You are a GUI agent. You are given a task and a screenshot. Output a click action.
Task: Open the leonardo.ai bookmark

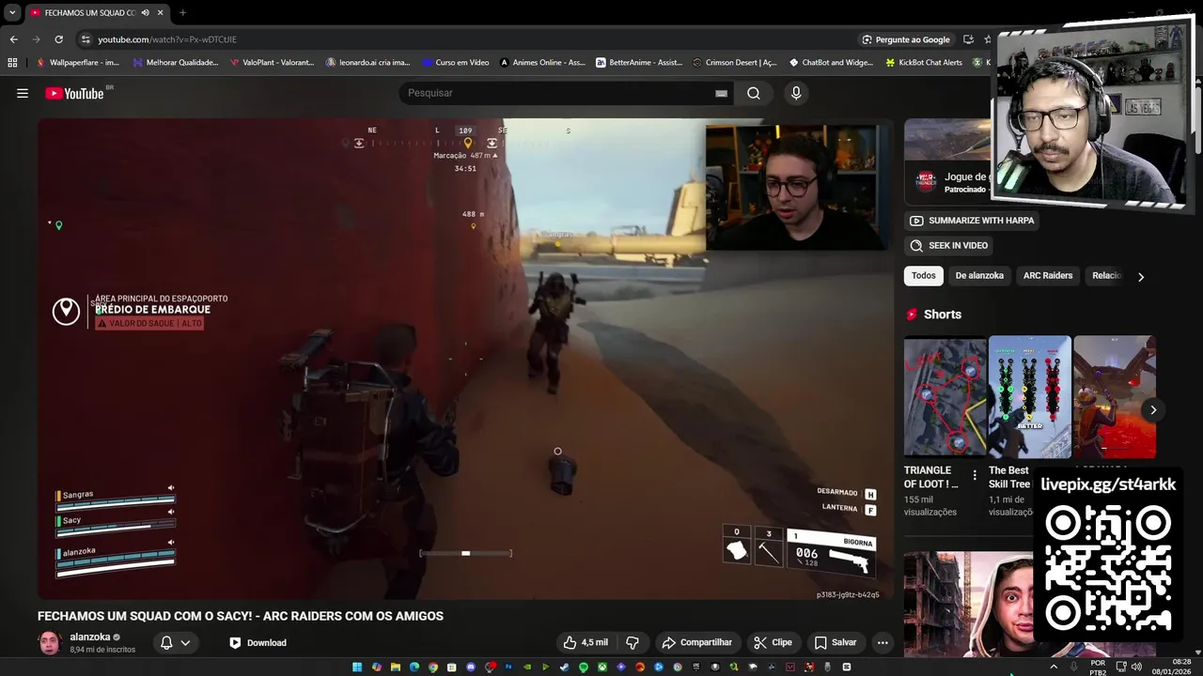point(368,62)
